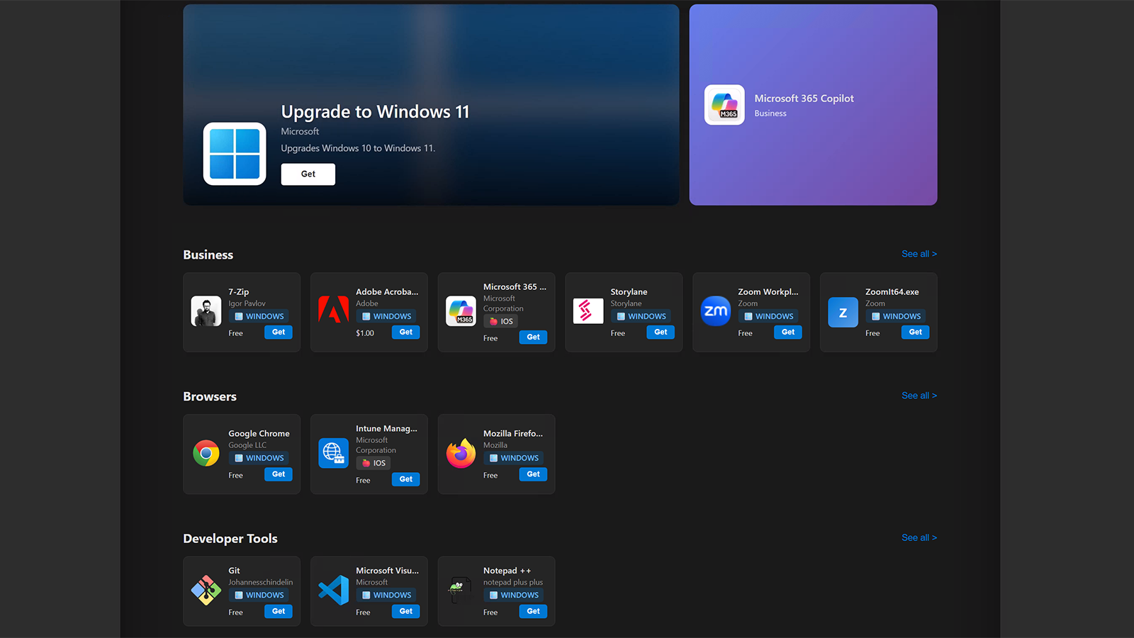Click the ZoomIt64.exe app icon

[843, 312]
